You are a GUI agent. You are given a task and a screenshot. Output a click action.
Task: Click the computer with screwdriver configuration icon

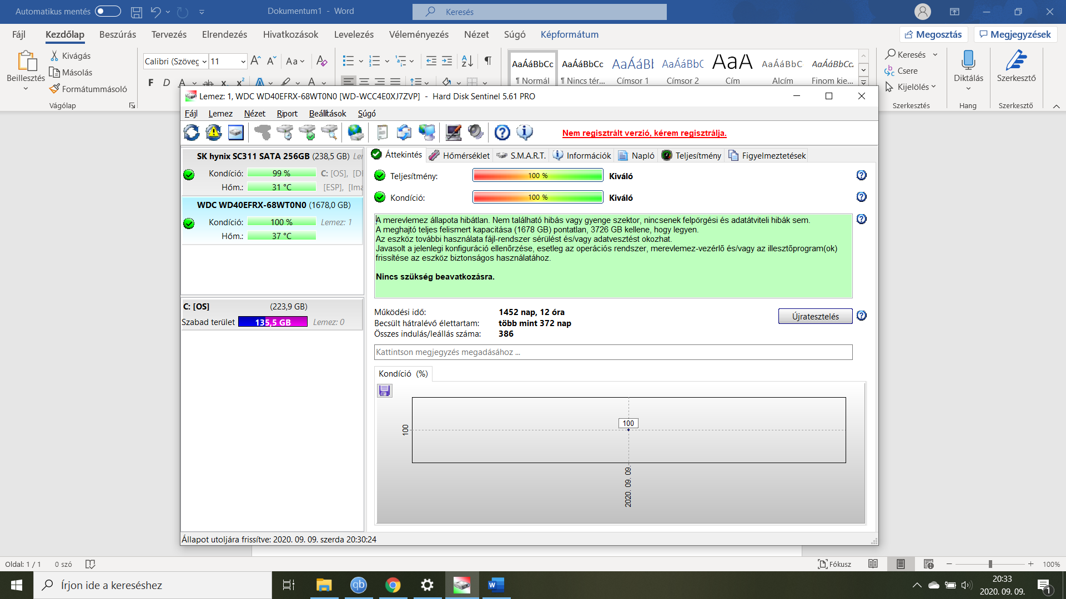coord(454,133)
